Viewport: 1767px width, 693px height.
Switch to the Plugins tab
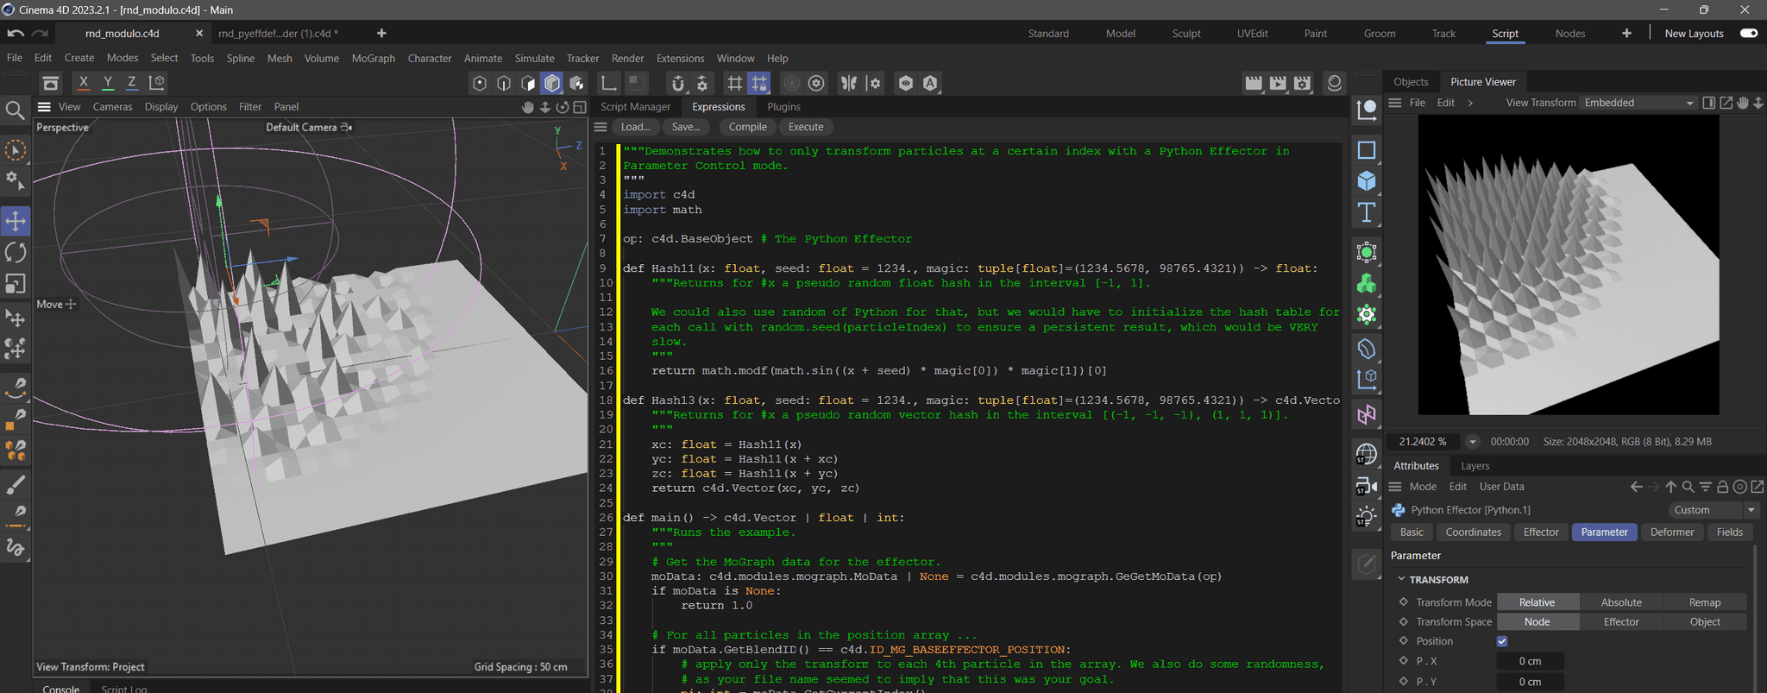[783, 107]
